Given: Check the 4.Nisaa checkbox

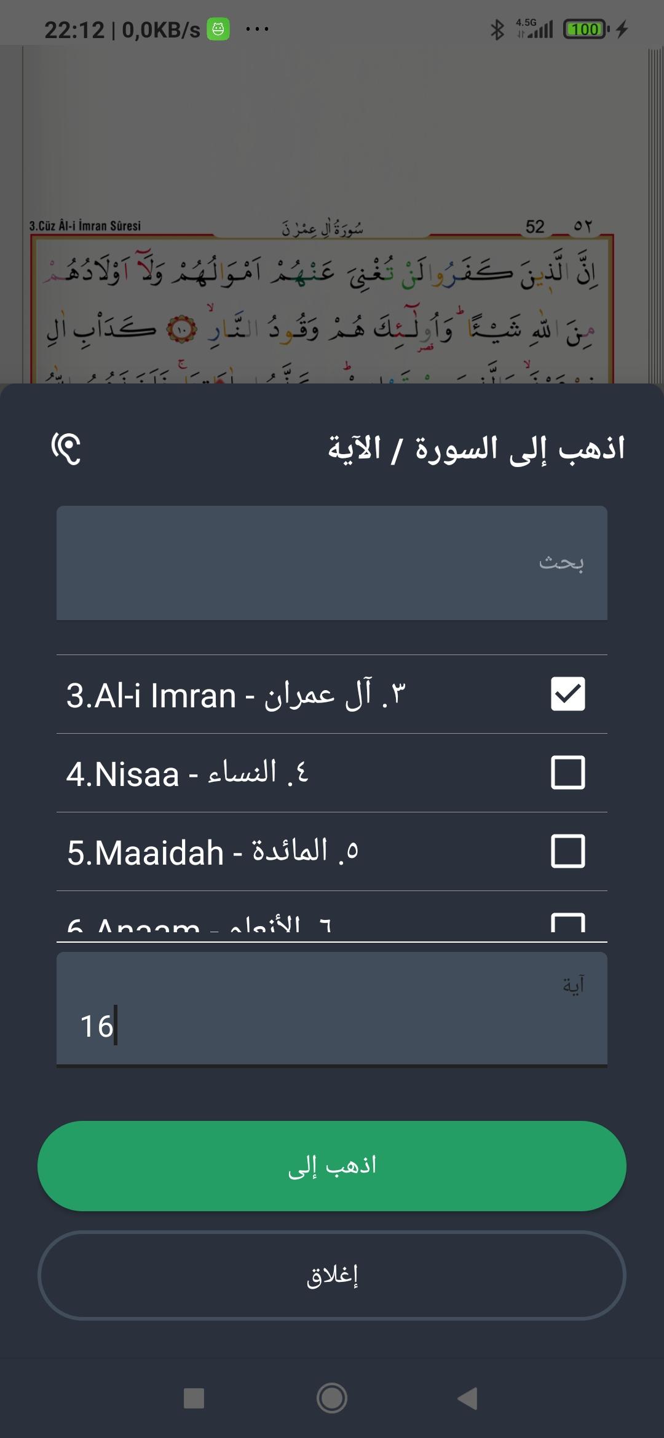Looking at the screenshot, I should tap(567, 772).
